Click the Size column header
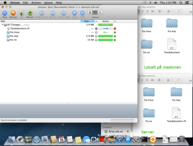The height and width of the screenshot is (146, 193). [87, 21]
